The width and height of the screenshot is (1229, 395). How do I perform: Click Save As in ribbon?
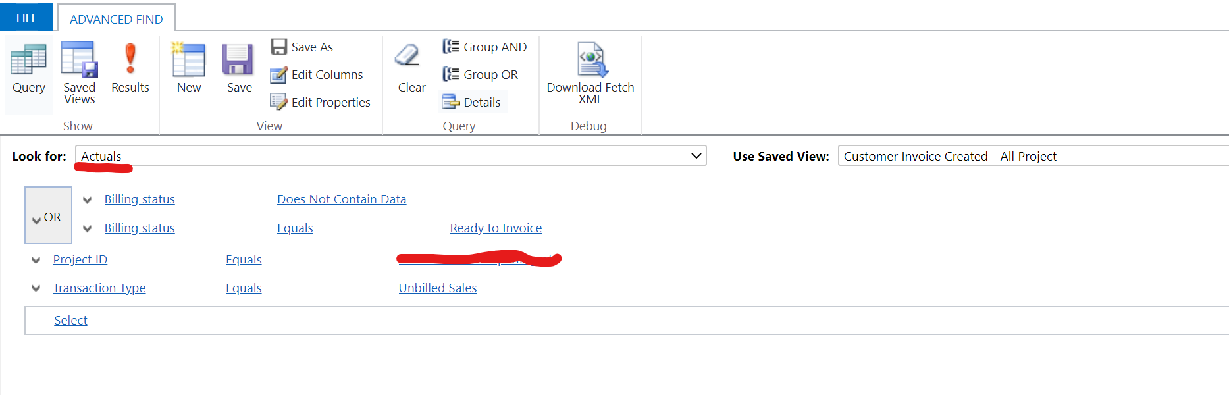coord(302,47)
